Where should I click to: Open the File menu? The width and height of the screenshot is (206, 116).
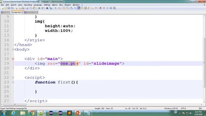pos(2,5)
